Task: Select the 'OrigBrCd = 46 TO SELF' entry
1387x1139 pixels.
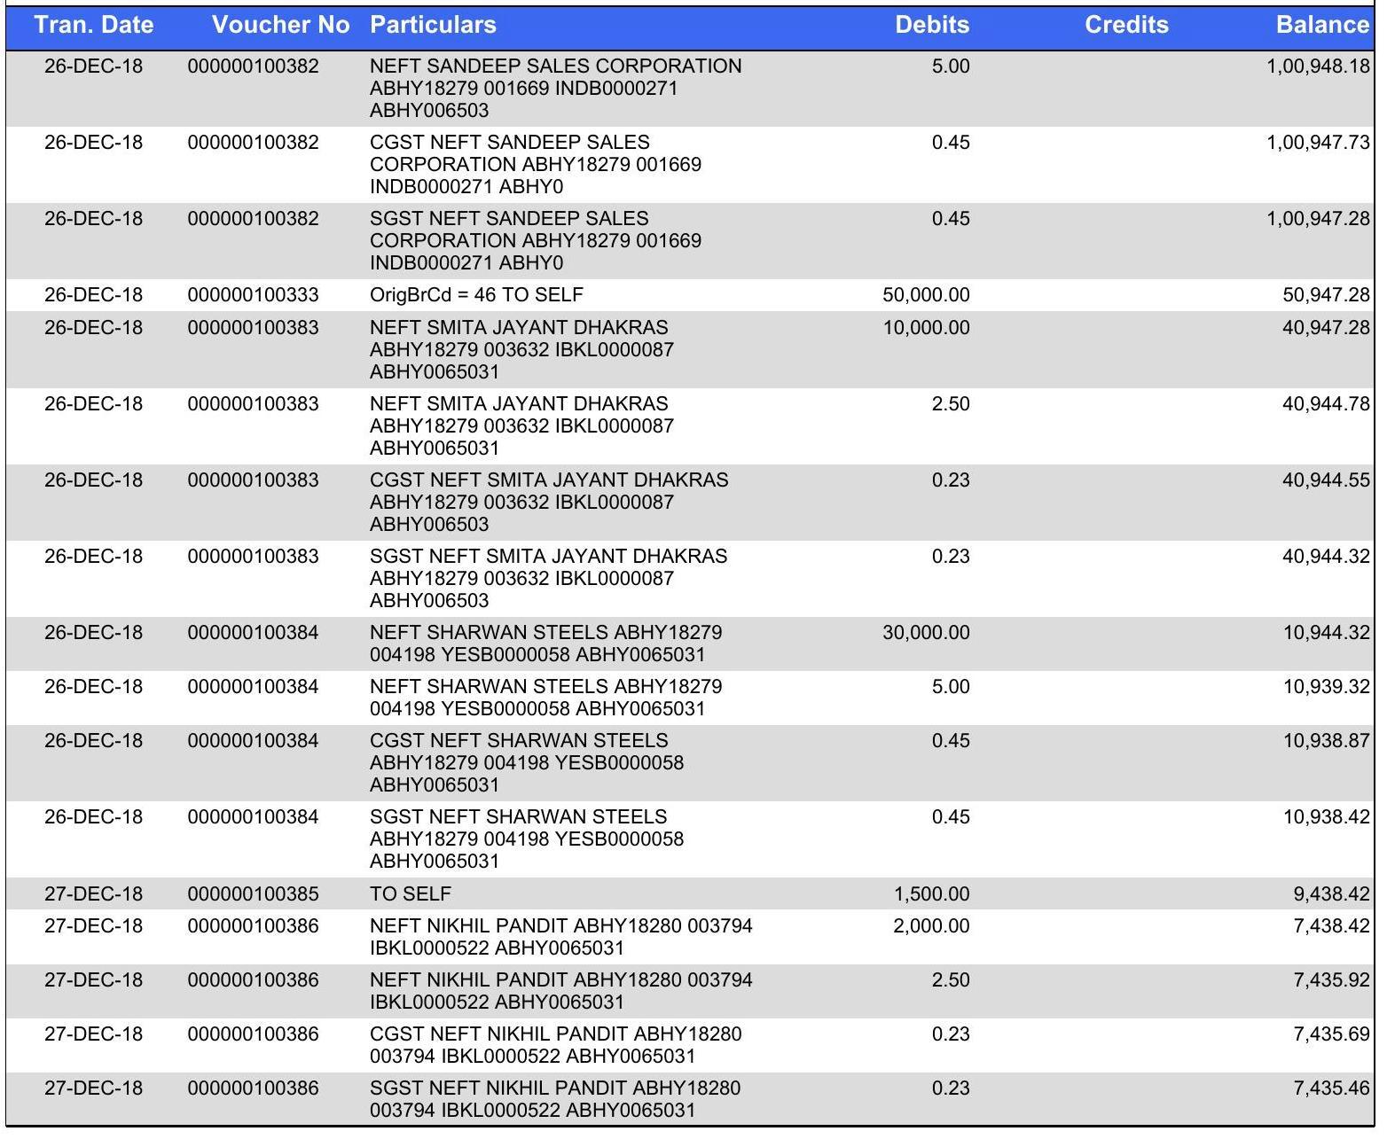Action: [476, 295]
